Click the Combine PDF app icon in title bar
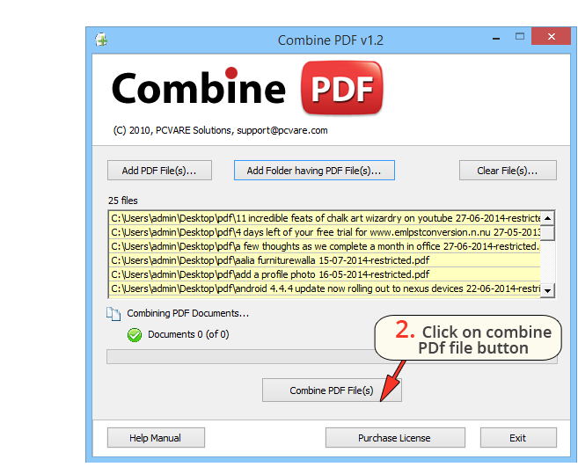 point(101,40)
